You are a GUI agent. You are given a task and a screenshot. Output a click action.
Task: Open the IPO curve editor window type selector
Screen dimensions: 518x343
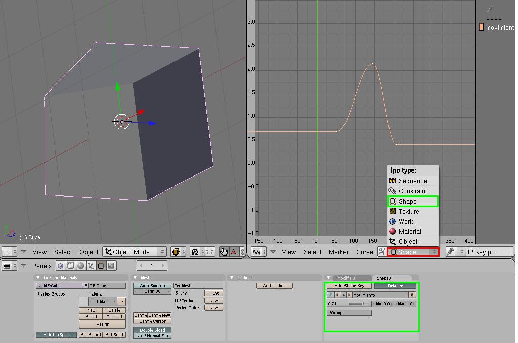point(258,252)
